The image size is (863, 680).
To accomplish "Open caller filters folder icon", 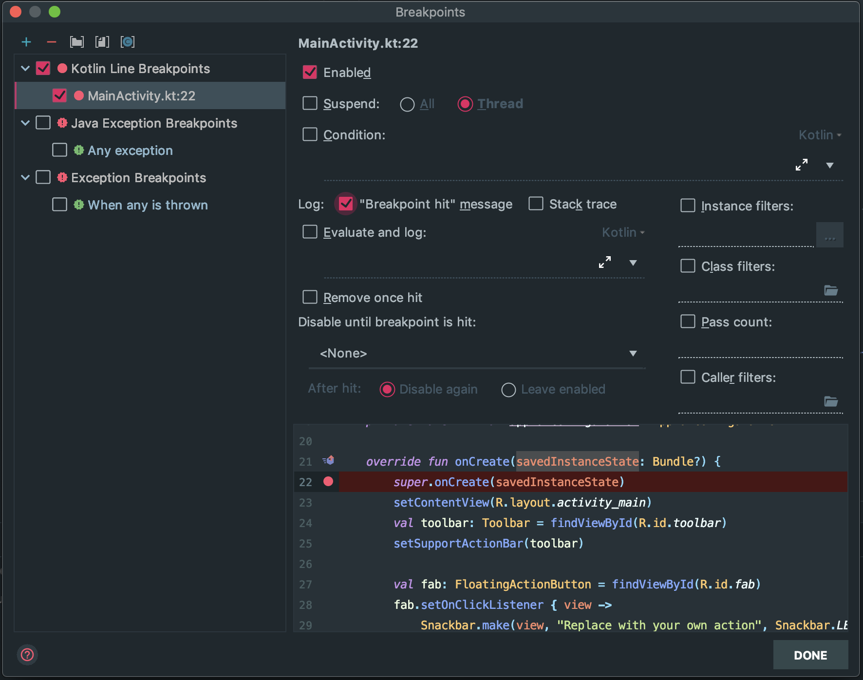I will (x=831, y=401).
